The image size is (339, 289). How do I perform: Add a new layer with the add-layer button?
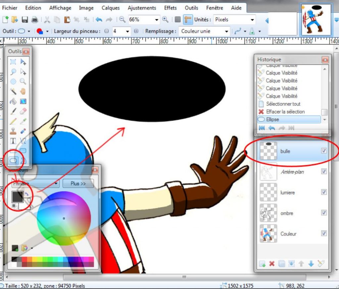(x=262, y=264)
